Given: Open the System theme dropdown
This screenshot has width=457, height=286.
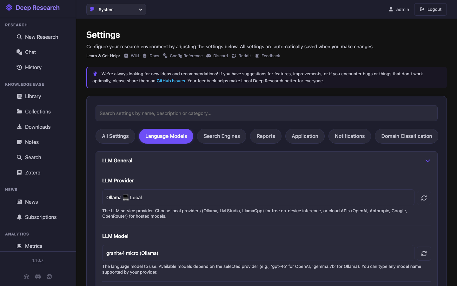Looking at the screenshot, I should pyautogui.click(x=116, y=10).
